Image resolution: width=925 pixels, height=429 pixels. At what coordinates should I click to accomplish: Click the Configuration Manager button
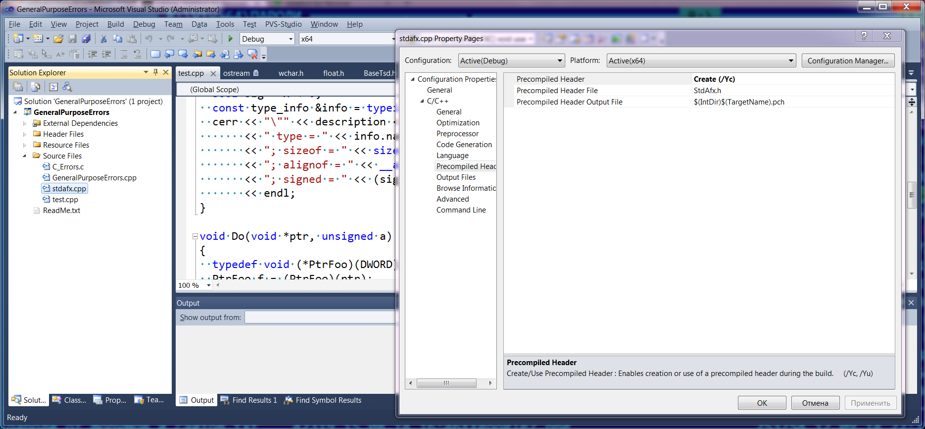(848, 61)
